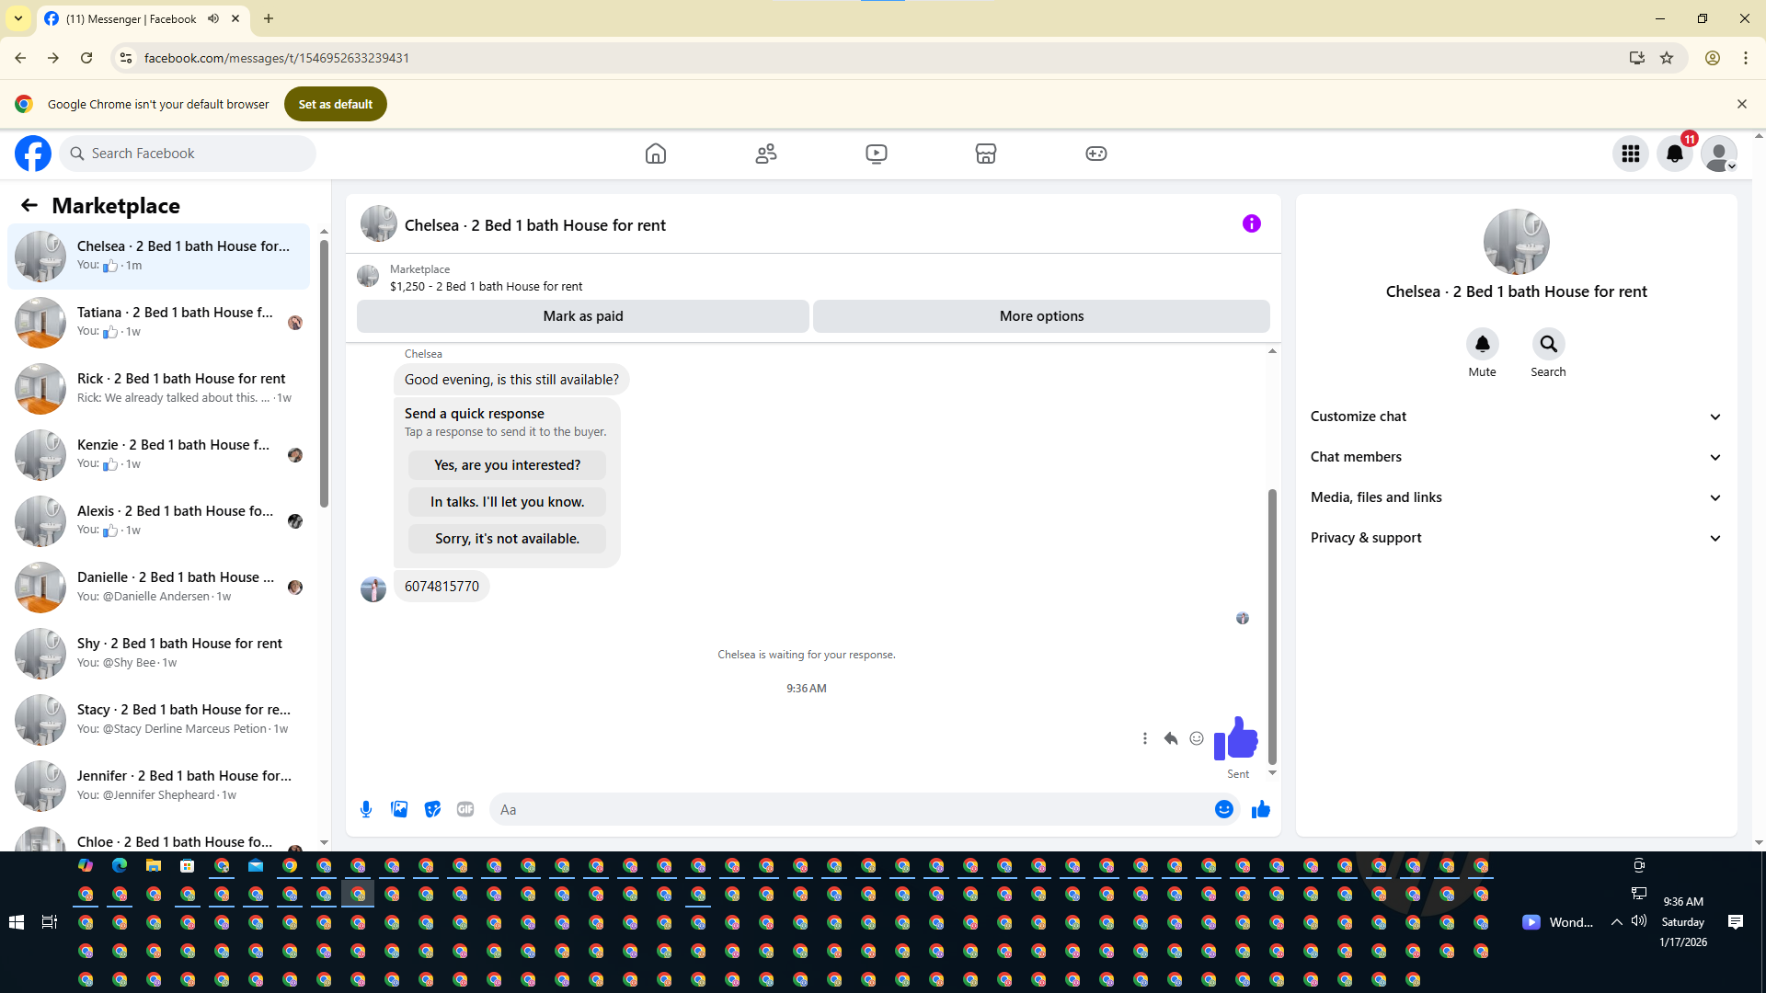Open the GIF picker icon
The image size is (1766, 993).
(465, 809)
